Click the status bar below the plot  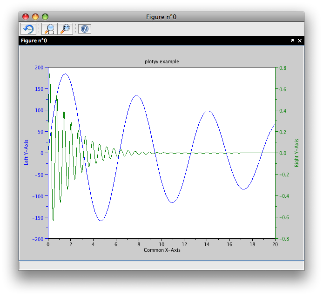pyautogui.click(x=161, y=265)
